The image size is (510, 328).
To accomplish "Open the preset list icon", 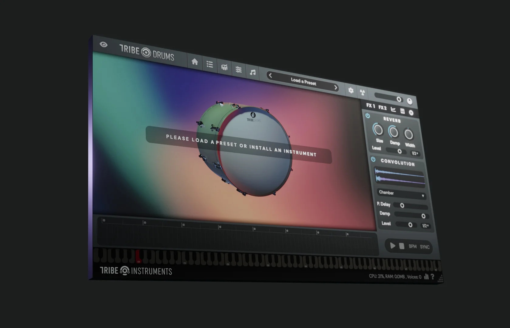I will click(x=209, y=64).
